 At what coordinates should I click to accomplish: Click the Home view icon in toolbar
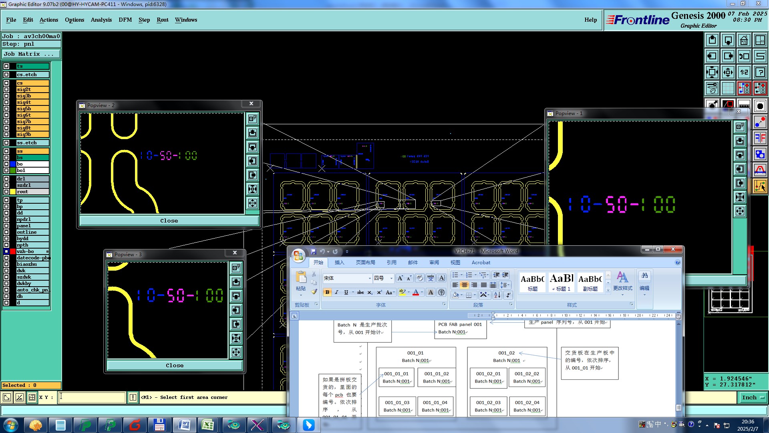[x=744, y=40]
